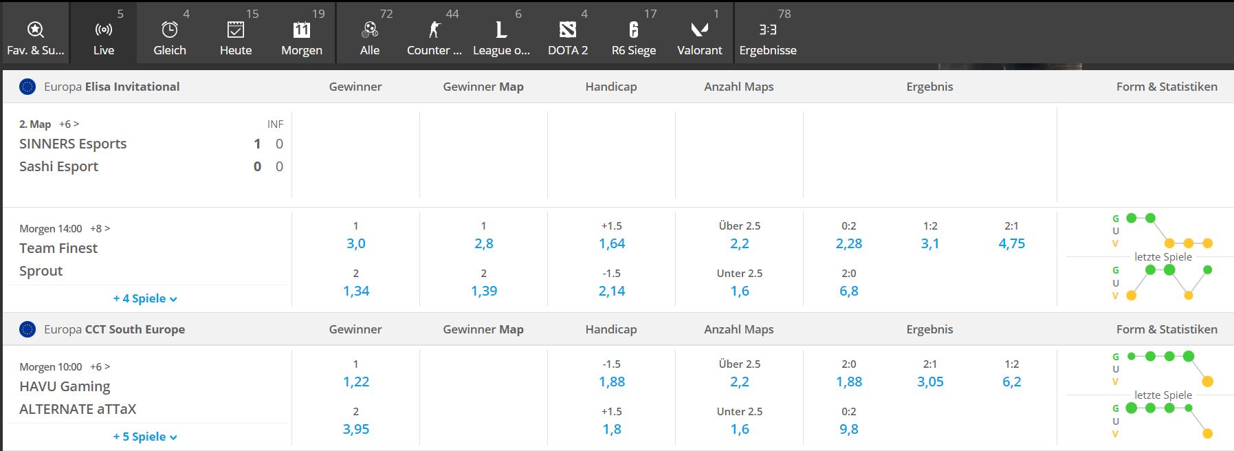Expand +4 Spiele under Sprout

(145, 298)
